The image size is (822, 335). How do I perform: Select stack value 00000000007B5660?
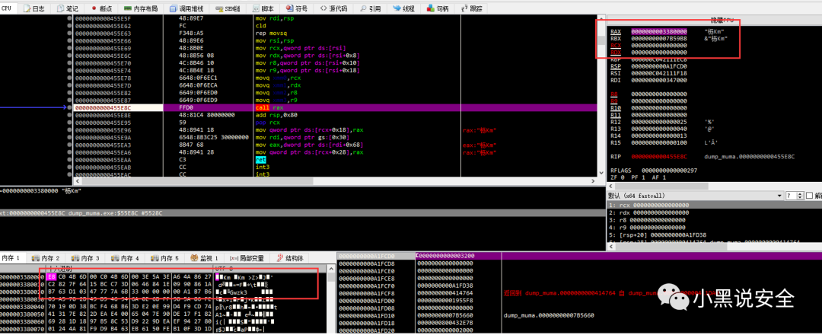click(445, 315)
